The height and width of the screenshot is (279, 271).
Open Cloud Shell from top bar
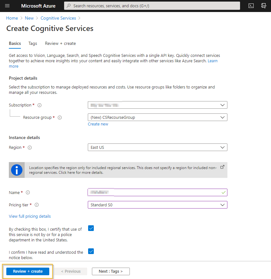pos(251,6)
